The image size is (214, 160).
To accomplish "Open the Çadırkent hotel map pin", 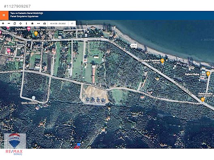I will pyautogui.click(x=29, y=29).
